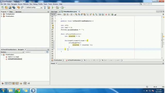Click the Find Previous Occurrence icon

tap(79, 14)
